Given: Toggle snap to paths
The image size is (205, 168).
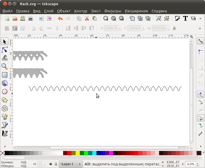Looking at the screenshot, I should click(x=201, y=102).
